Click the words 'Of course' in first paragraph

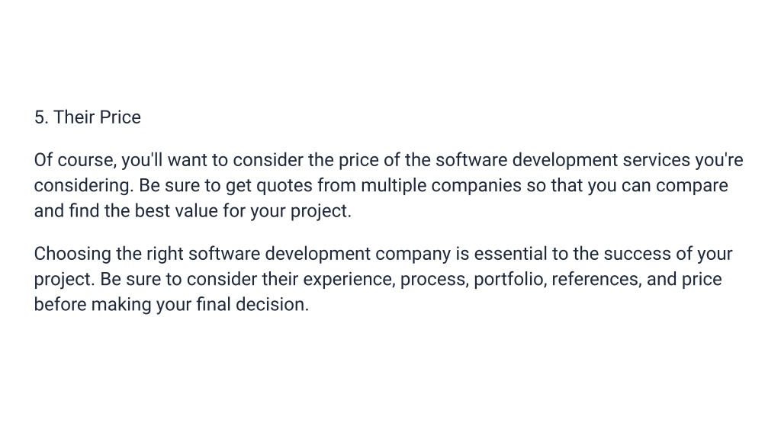pos(75,160)
